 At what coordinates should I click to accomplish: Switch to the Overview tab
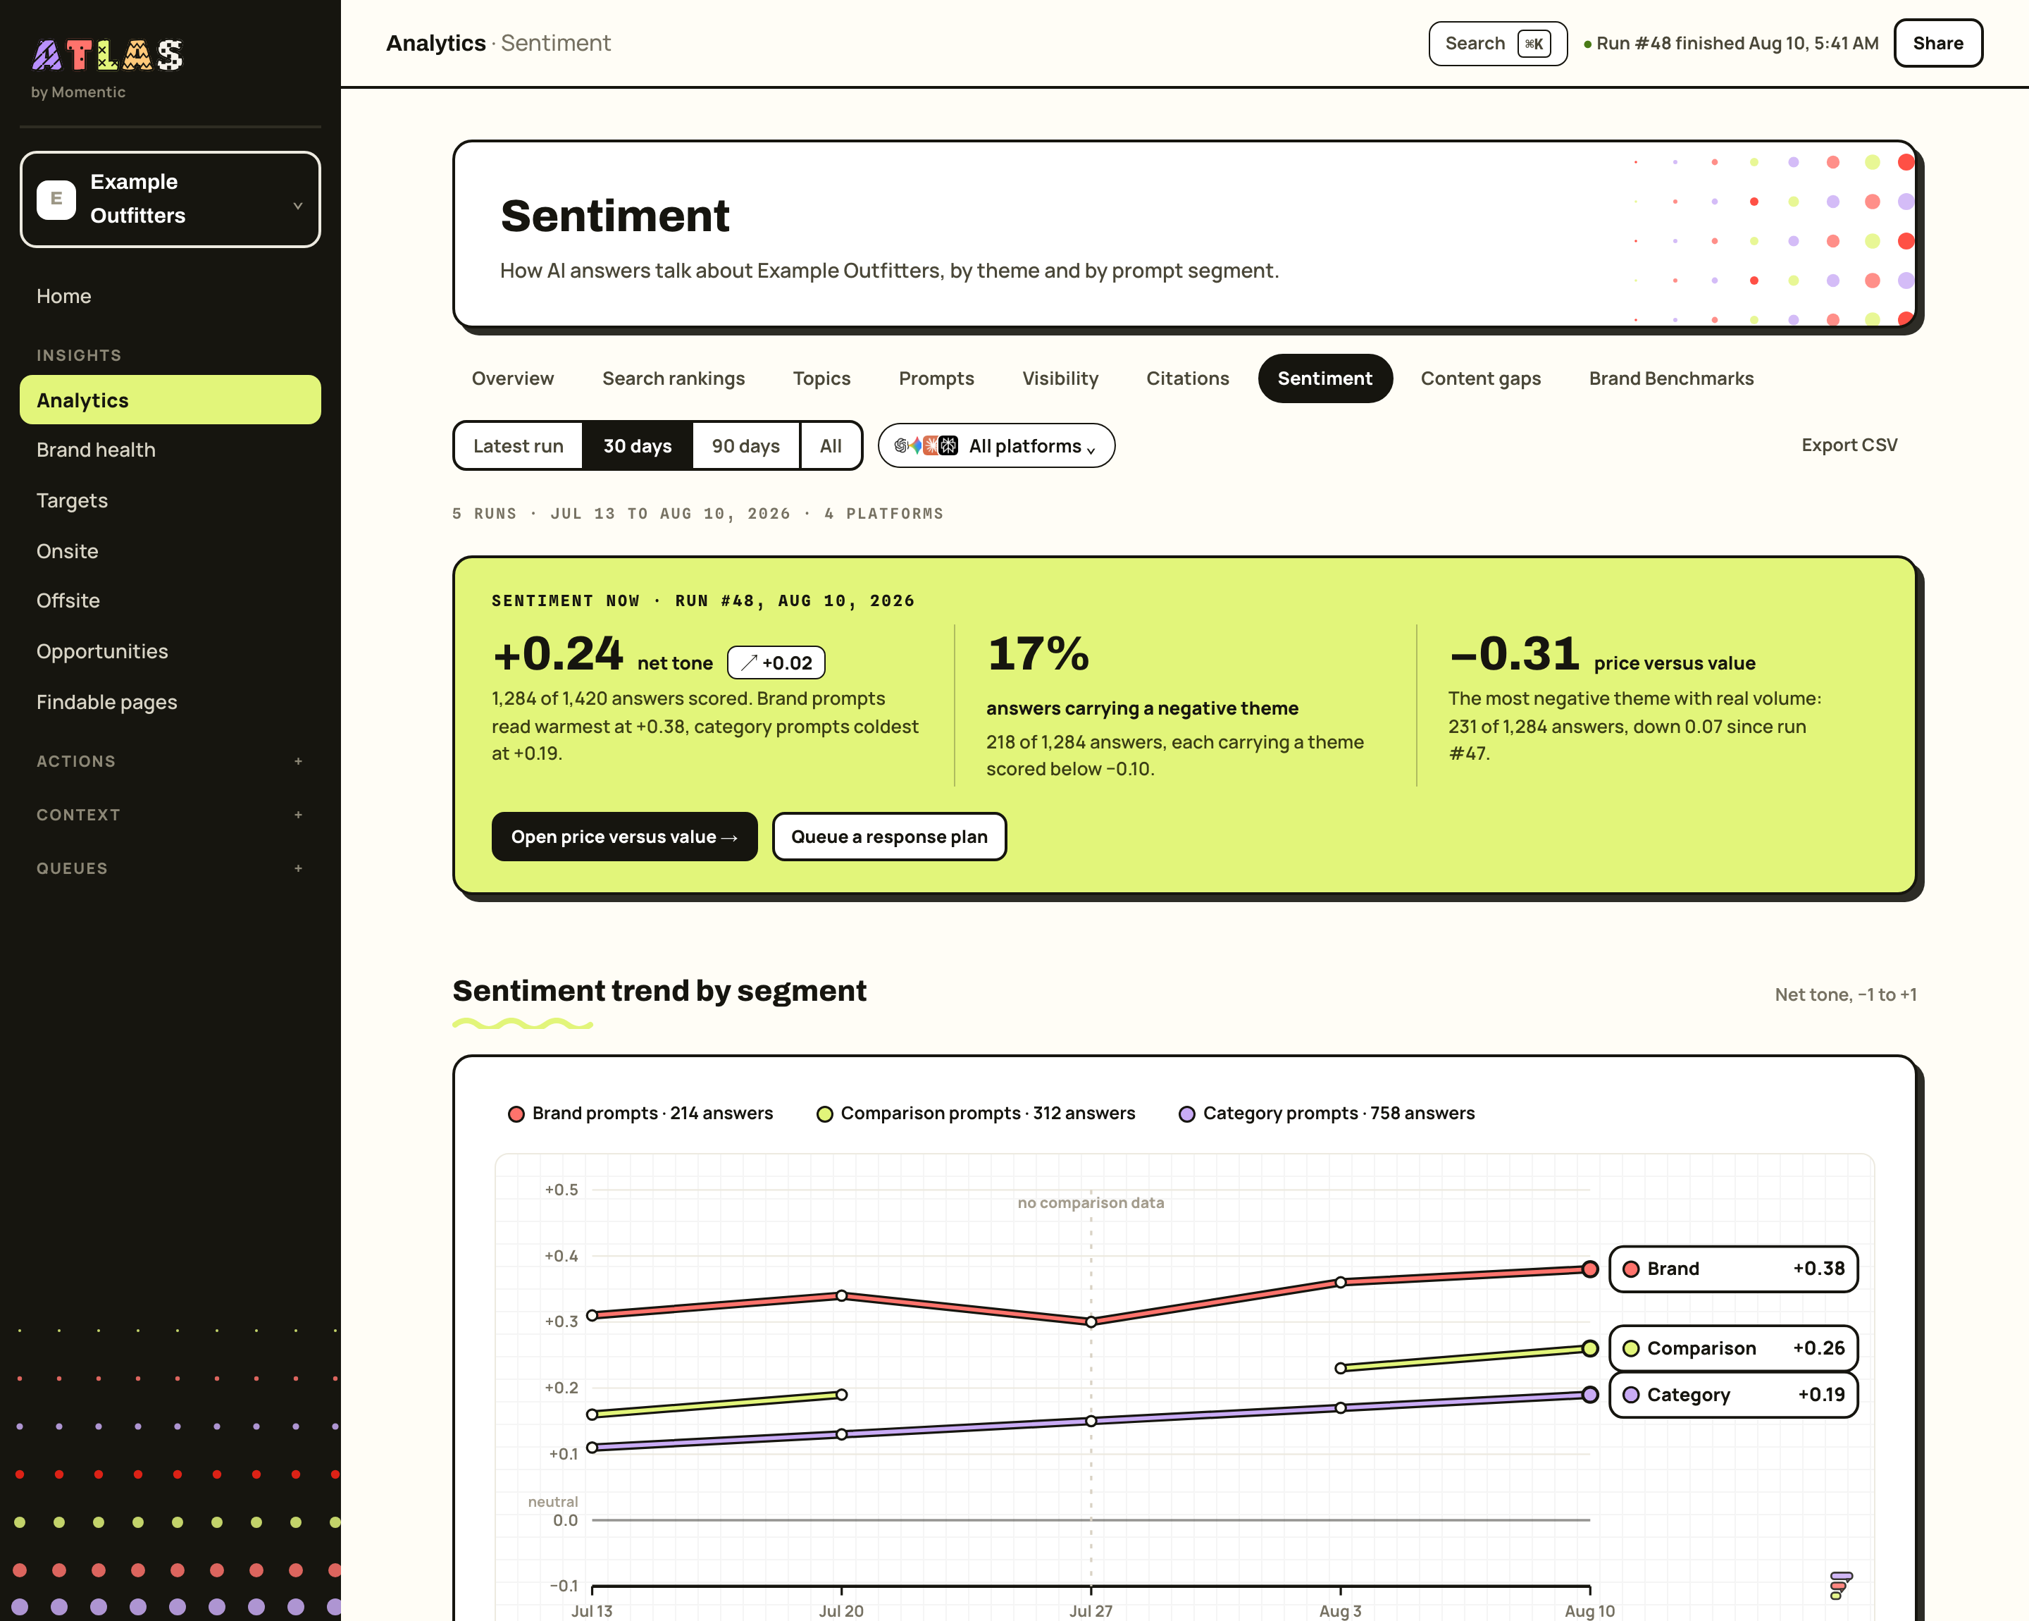[x=513, y=378]
